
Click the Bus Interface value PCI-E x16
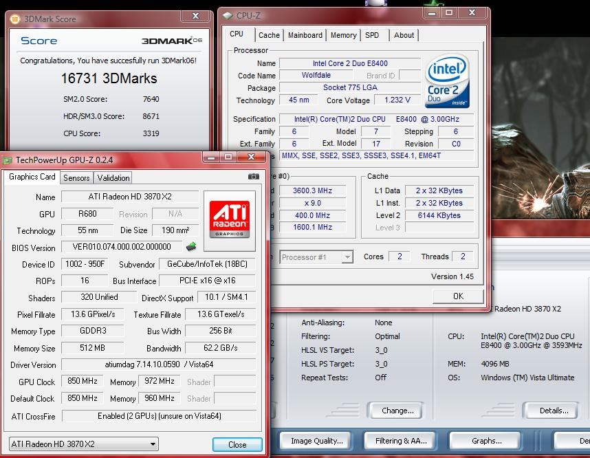point(208,281)
